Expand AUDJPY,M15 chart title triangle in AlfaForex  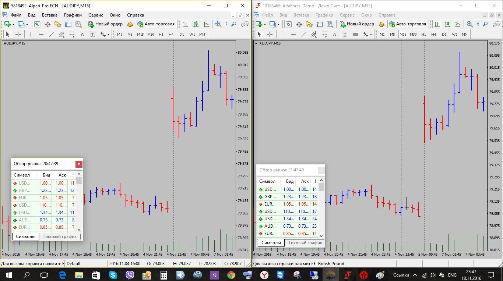256,43
